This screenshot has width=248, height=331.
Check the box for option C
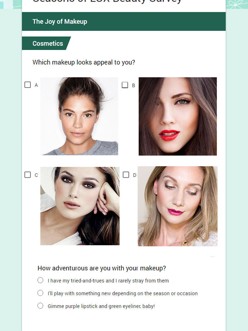[27, 175]
